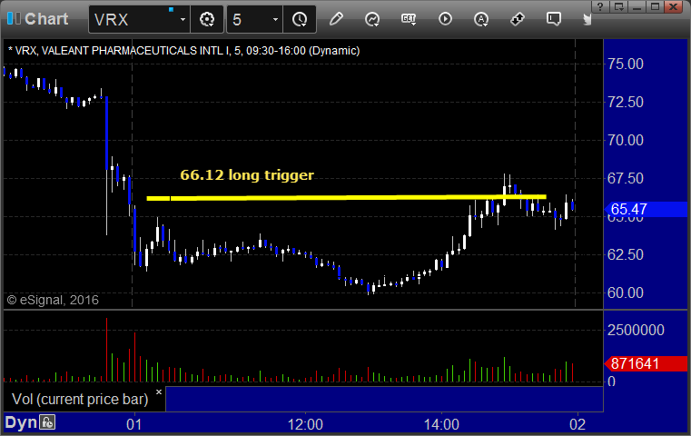Open the chat comment bubble icon
This screenshot has width=691, height=436.
tap(554, 19)
